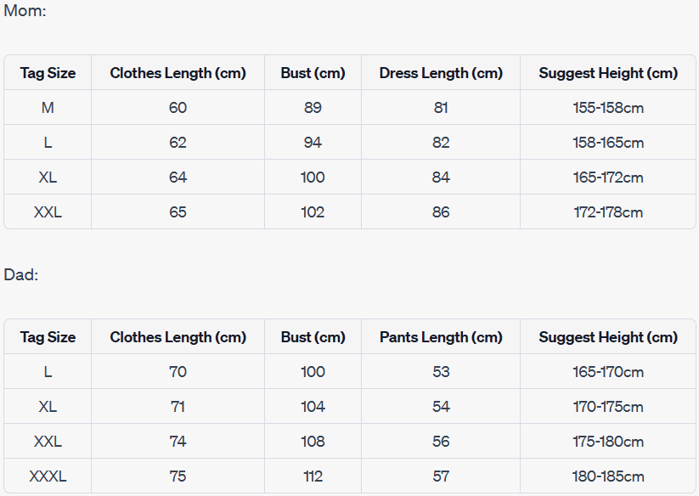Click the 165-172cm height cell

click(608, 178)
